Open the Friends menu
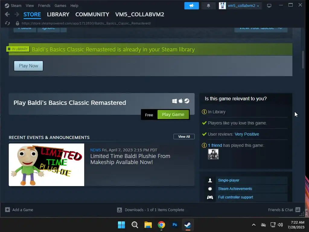Image resolution: width=309 pixels, height=232 pixels. 44,6
